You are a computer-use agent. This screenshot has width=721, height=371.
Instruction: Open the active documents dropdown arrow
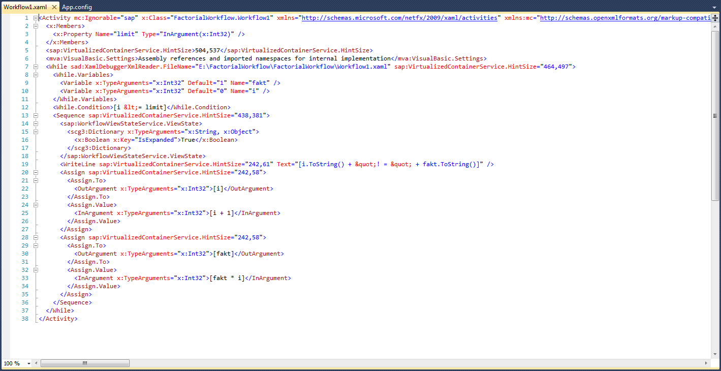715,7
